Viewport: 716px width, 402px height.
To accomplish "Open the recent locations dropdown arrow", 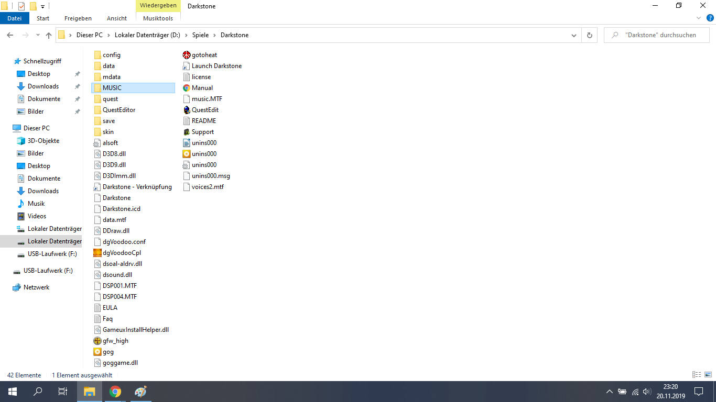I will click(38, 35).
